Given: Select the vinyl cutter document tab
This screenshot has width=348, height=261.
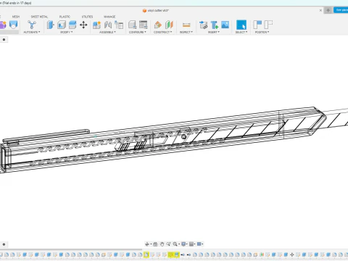Looking at the screenshot, I should point(156,10).
